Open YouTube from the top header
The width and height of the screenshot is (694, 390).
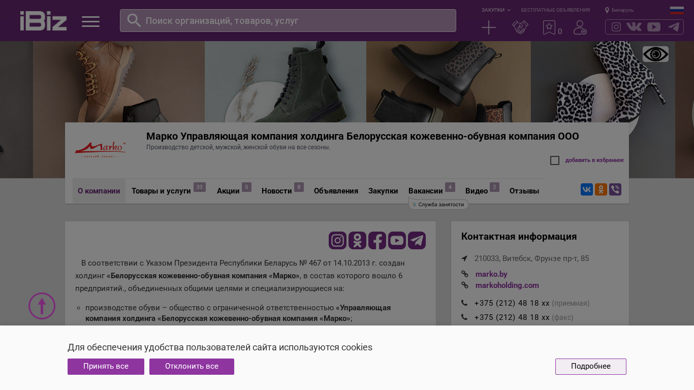click(654, 27)
